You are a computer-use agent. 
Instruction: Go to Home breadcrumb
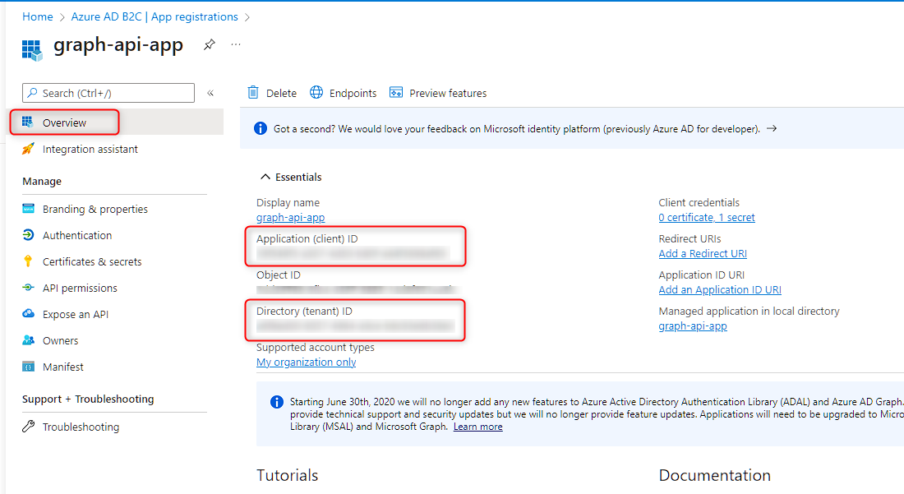38,16
